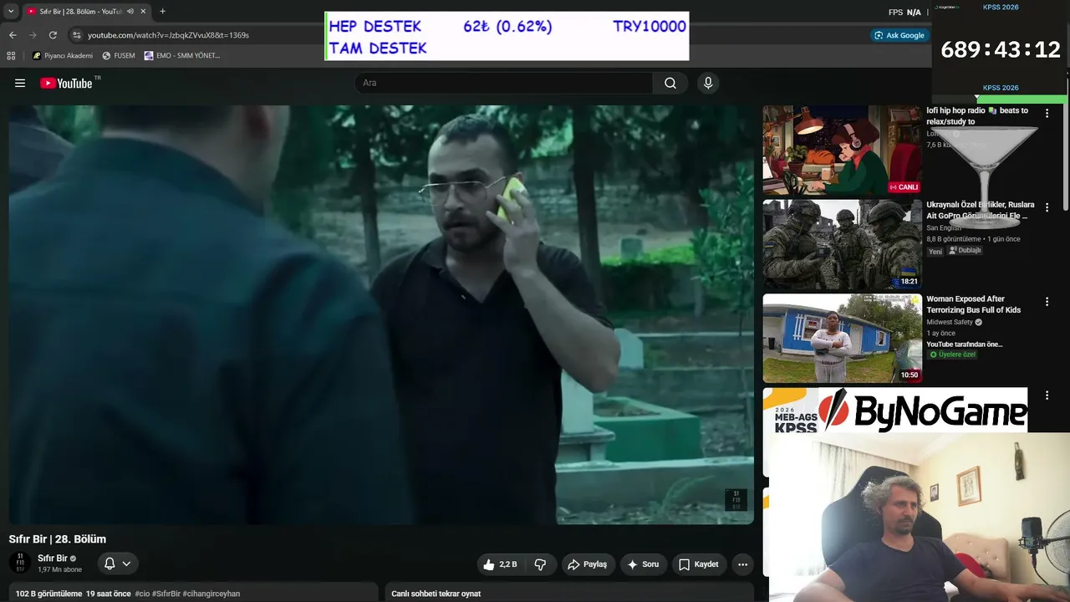Open the Midwest Safety channel name
The image size is (1070, 602).
[950, 322]
